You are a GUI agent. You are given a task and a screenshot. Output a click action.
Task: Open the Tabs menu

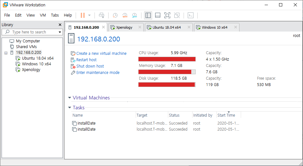(55, 15)
